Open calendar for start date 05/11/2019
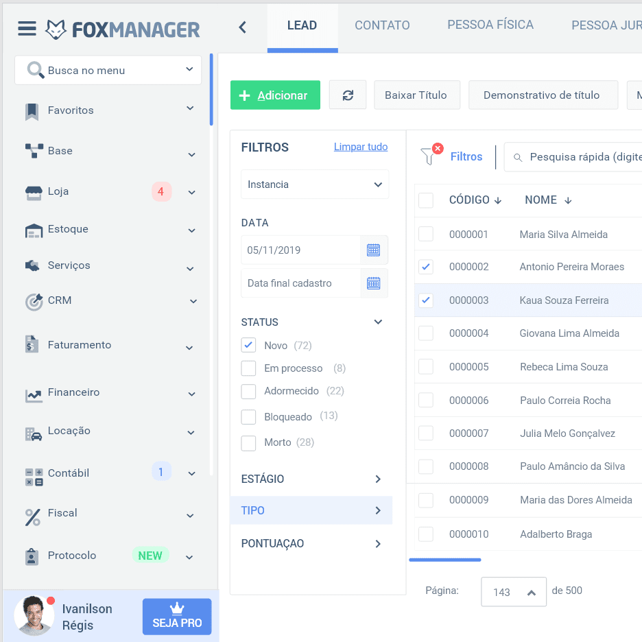Viewport: 642px width, 642px height. 373,250
